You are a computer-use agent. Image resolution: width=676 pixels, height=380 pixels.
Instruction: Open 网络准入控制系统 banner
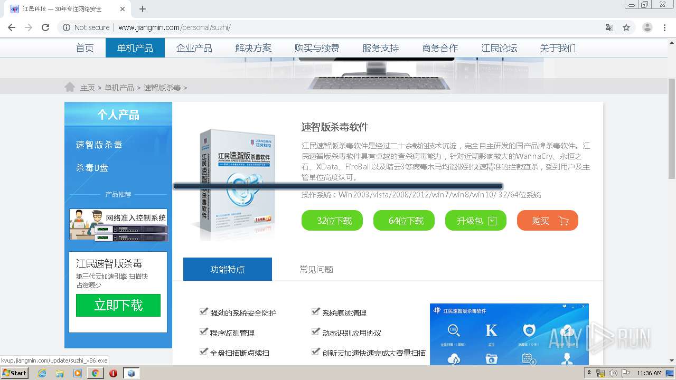pos(118,225)
